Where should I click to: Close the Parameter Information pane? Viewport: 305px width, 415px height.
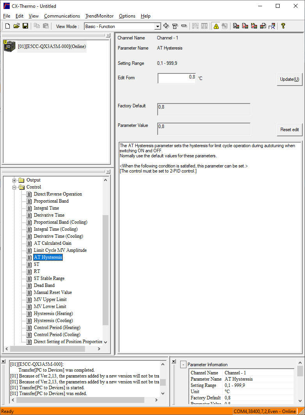coord(174,362)
